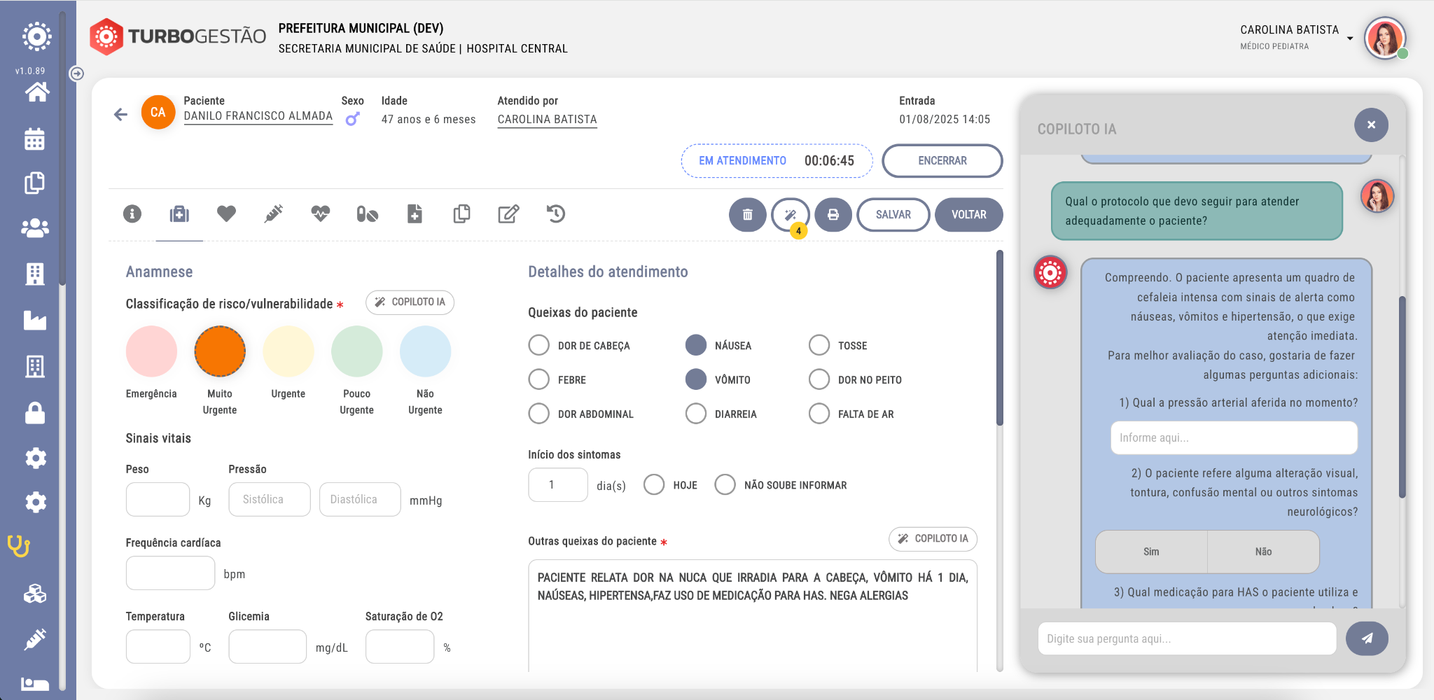The image size is (1434, 700).
Task: Select the pills medication tab icon
Action: click(x=367, y=213)
